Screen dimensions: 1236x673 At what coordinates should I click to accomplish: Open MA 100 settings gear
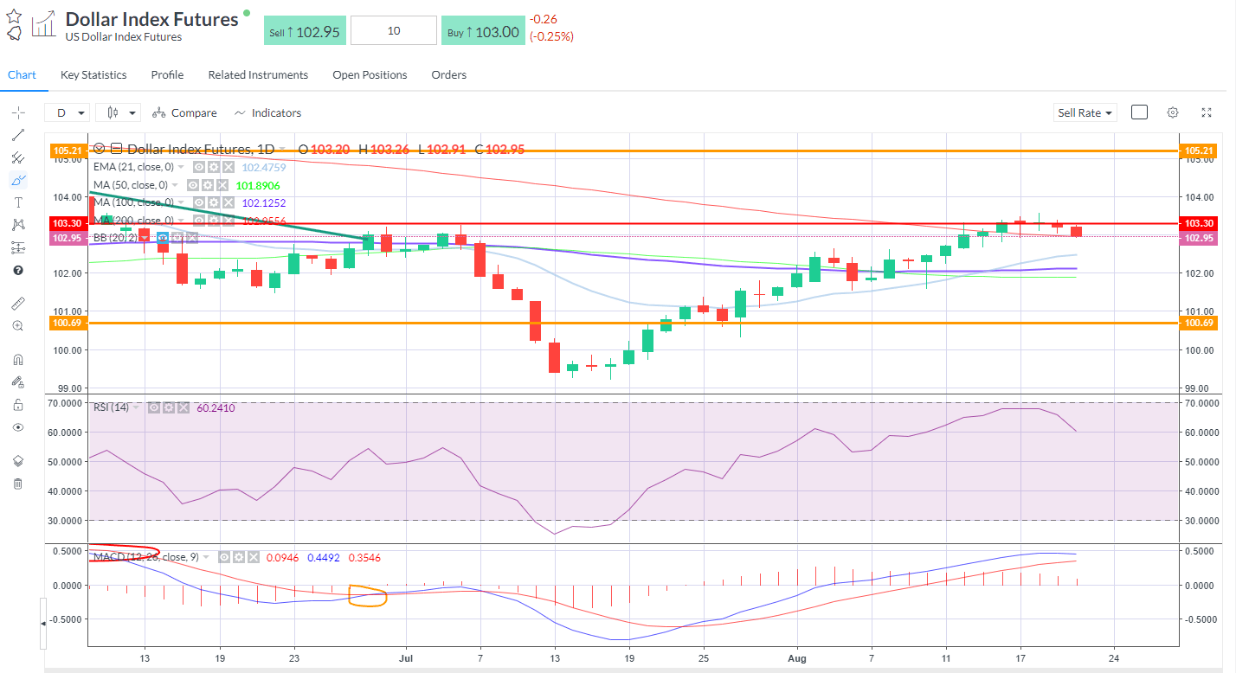[x=214, y=202]
